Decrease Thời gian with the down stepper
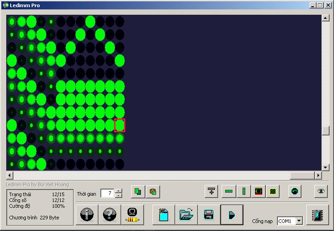This screenshot has width=334, height=231. point(119,196)
